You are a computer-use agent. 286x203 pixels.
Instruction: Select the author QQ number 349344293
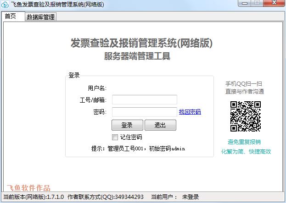[x=129, y=197]
